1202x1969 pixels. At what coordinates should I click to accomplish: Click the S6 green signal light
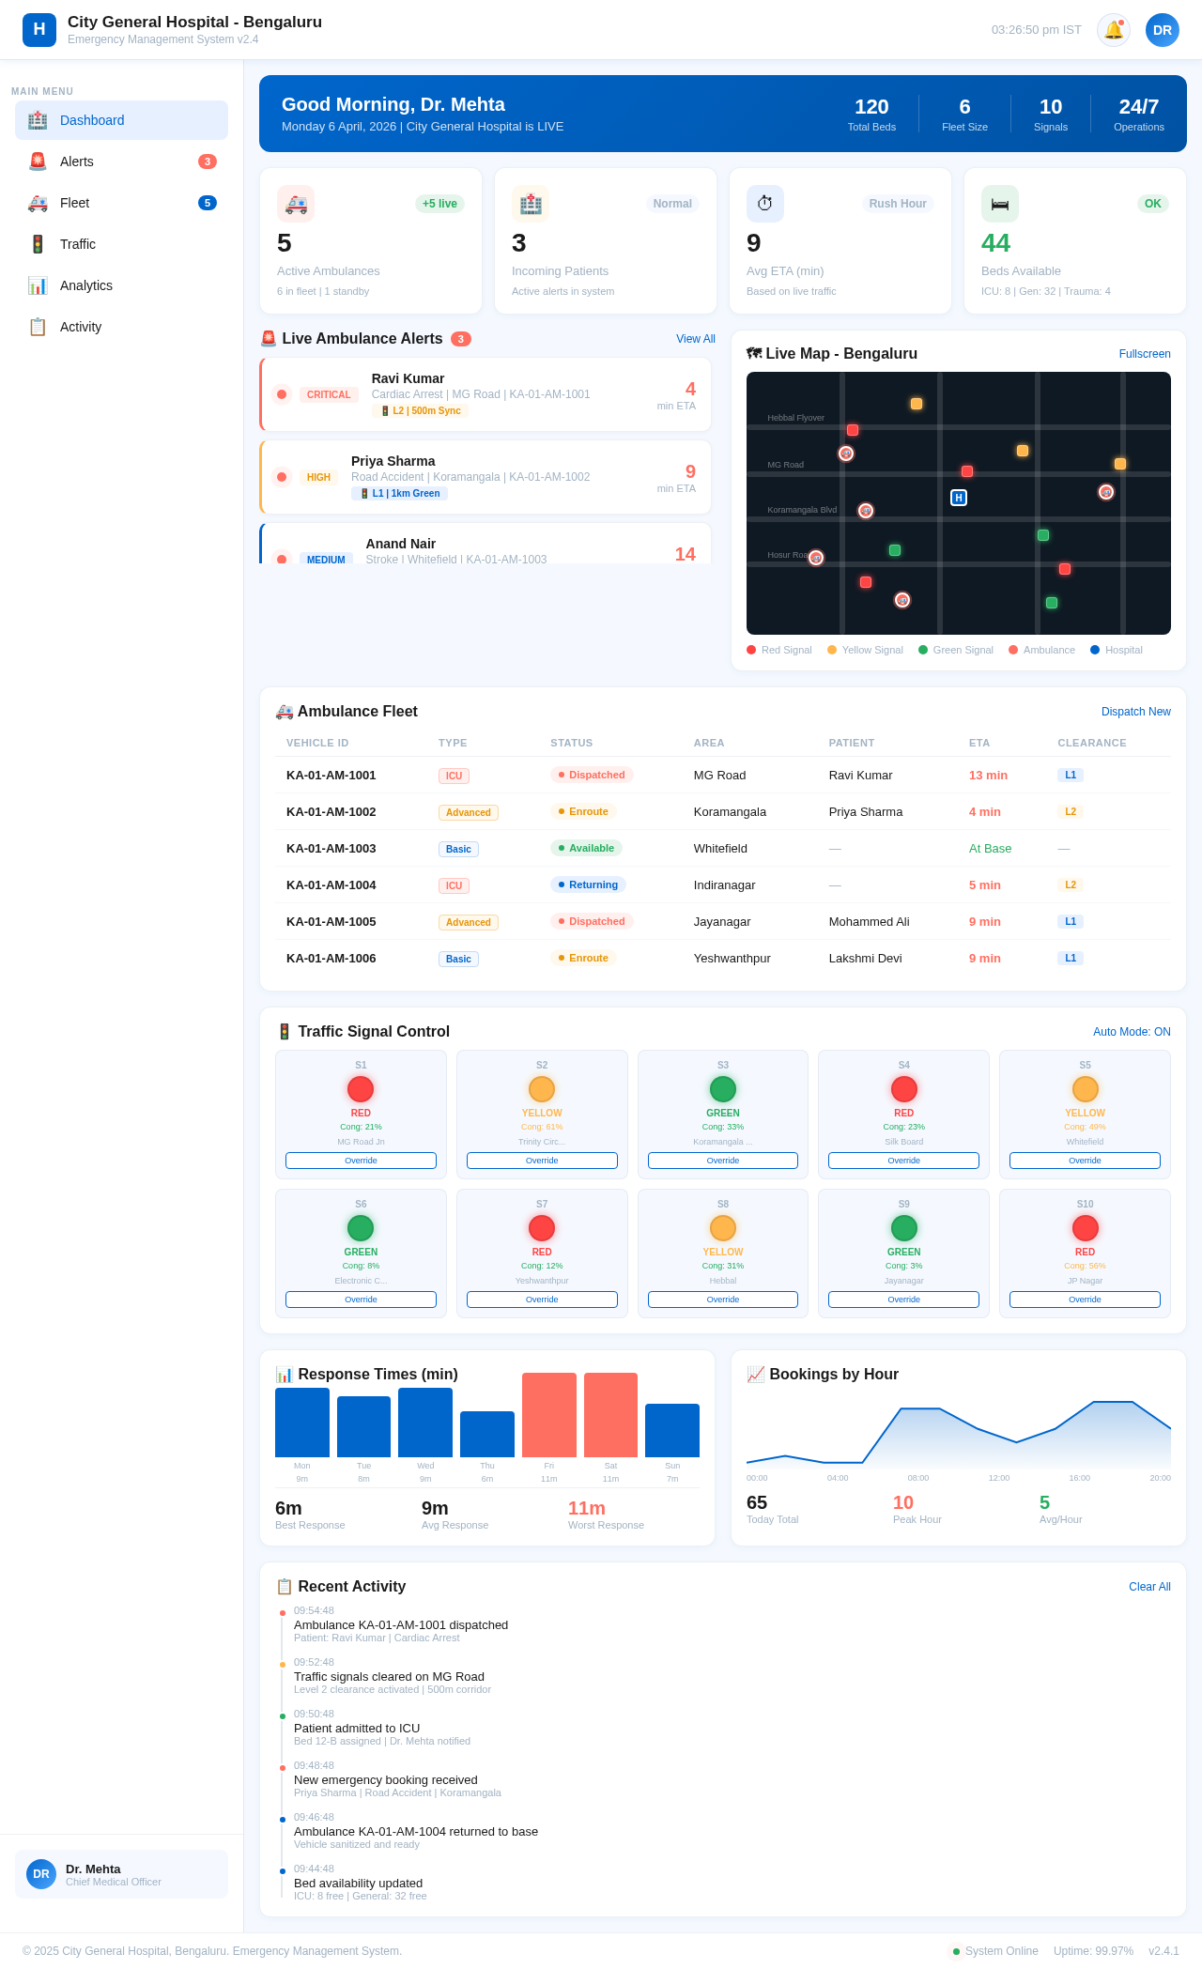361,1228
